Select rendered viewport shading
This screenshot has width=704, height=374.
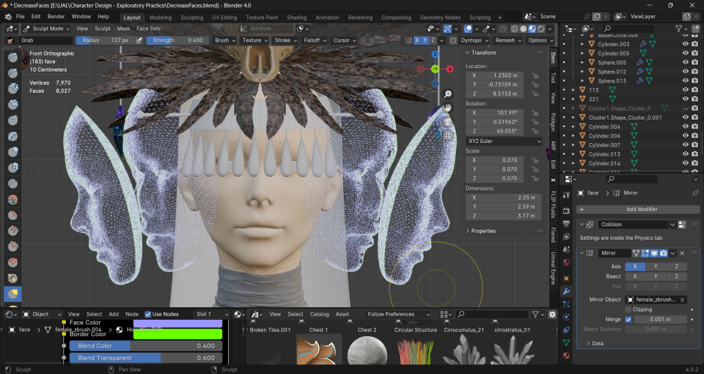[x=542, y=29]
